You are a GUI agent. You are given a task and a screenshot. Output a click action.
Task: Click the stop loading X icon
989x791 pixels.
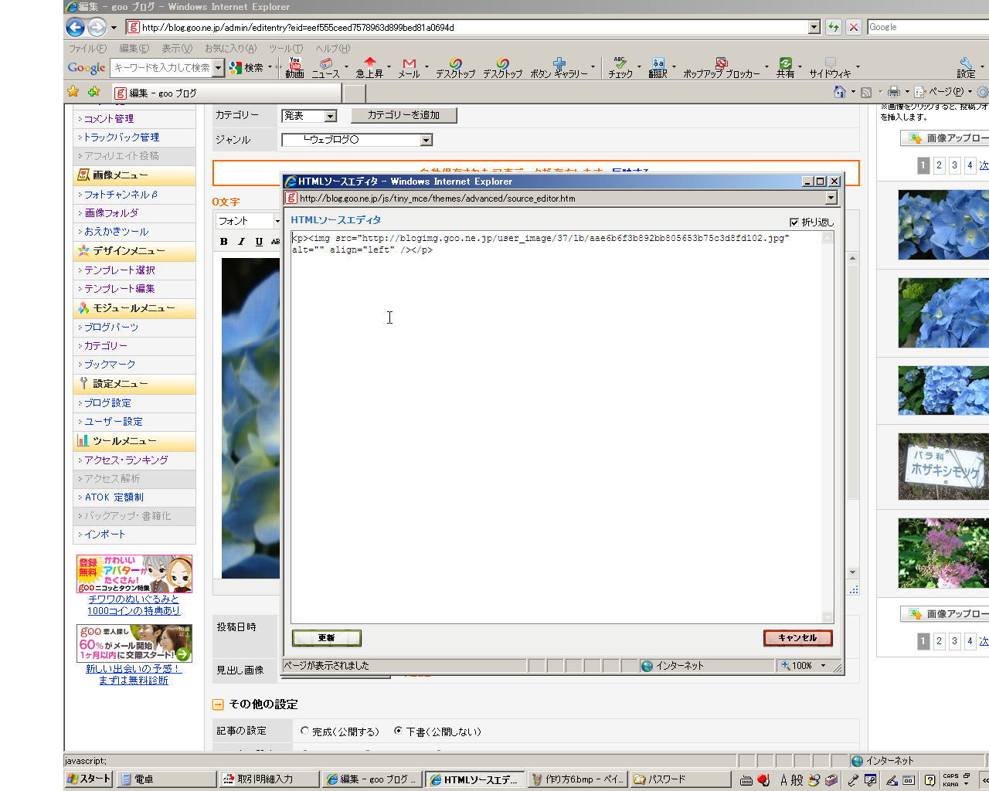[853, 27]
